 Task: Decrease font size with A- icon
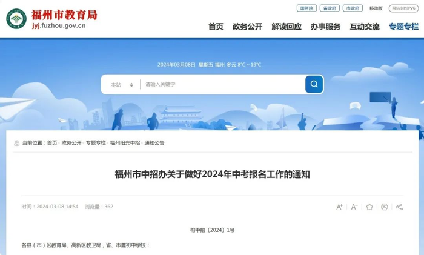pos(354,207)
